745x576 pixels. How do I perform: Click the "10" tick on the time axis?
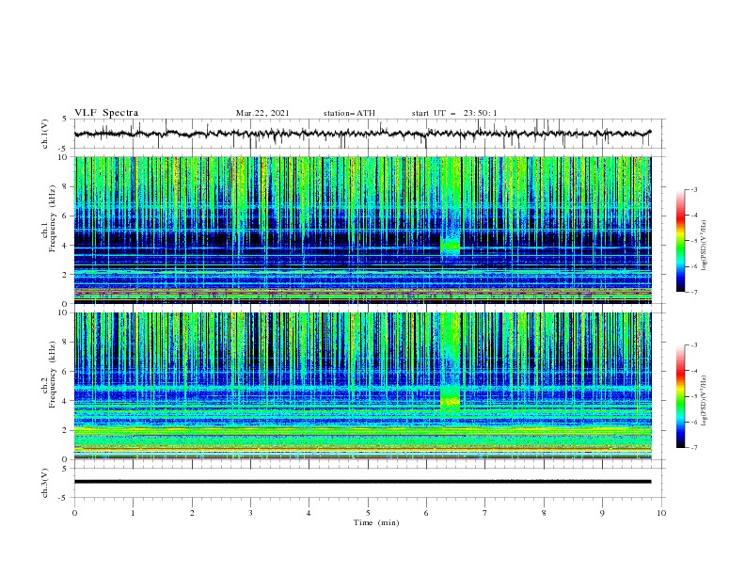point(661,513)
